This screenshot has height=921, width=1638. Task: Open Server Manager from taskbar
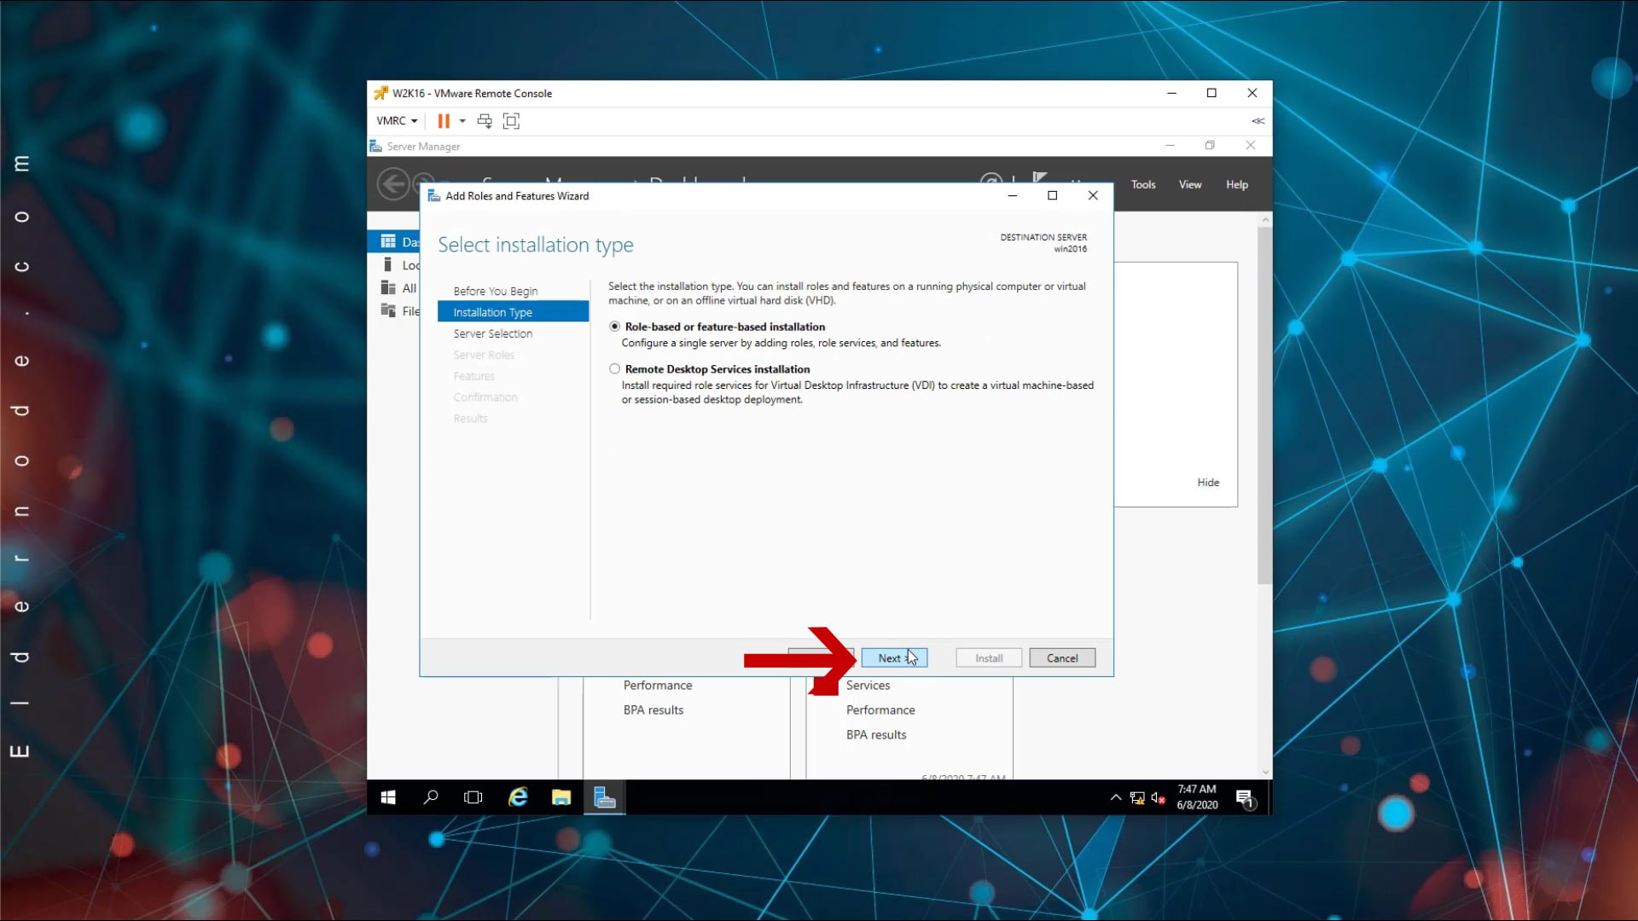(604, 797)
